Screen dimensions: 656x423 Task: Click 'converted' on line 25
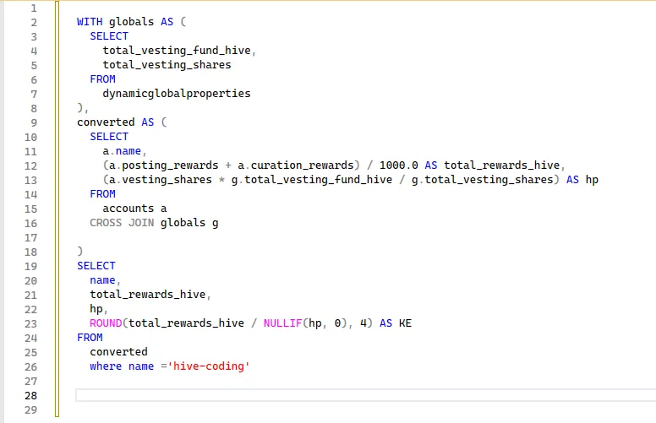[x=119, y=352]
